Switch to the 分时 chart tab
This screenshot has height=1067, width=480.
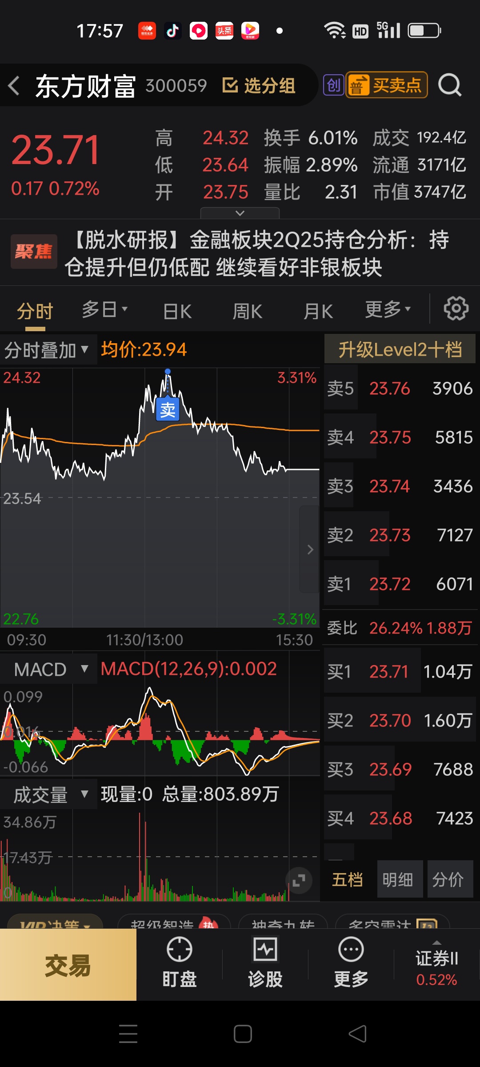[x=35, y=310]
